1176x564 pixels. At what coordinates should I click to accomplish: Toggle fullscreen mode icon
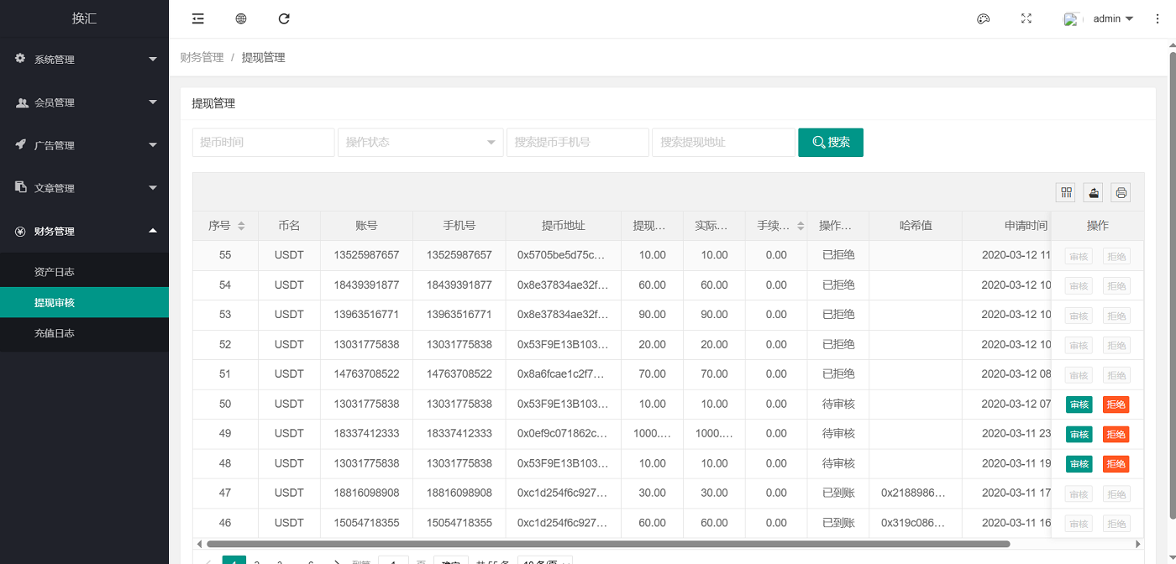(1026, 18)
